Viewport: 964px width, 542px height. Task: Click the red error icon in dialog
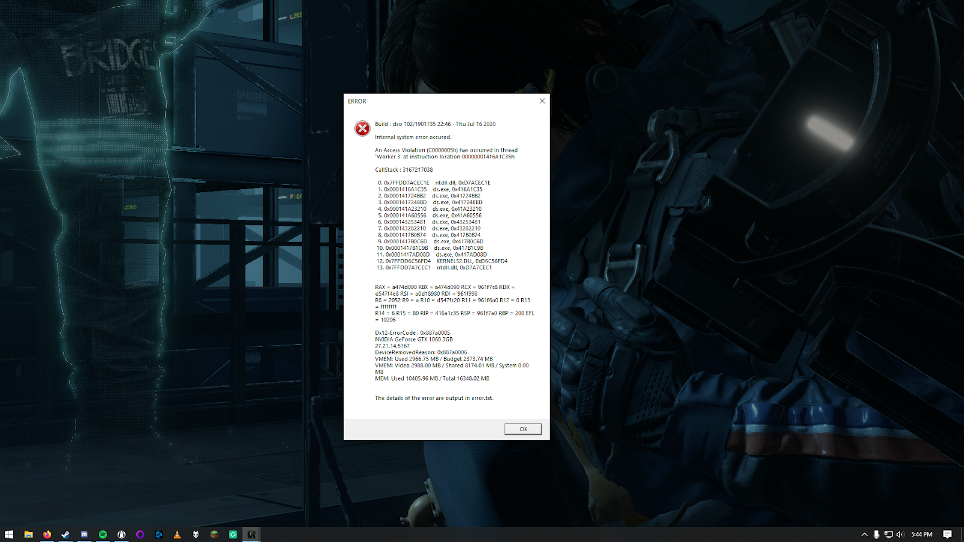[x=362, y=128]
